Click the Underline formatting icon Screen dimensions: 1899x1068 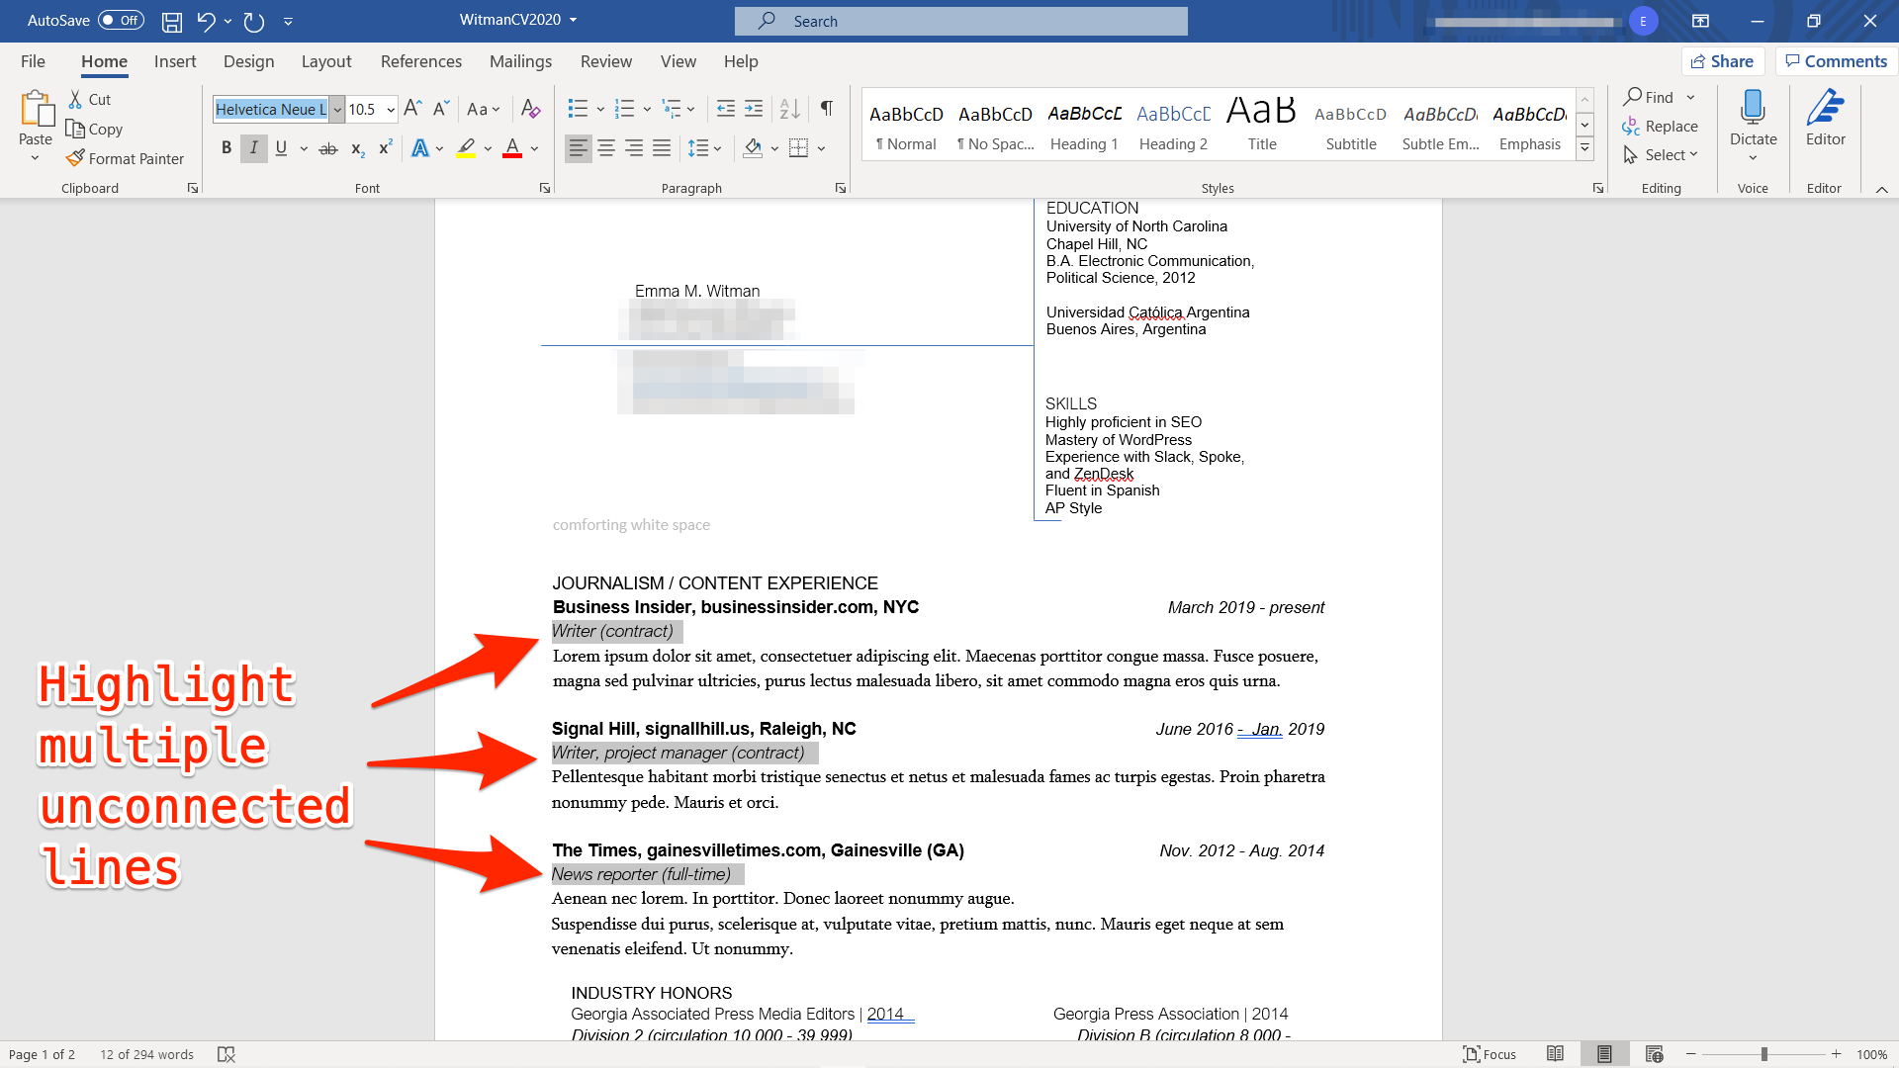pyautogui.click(x=282, y=147)
